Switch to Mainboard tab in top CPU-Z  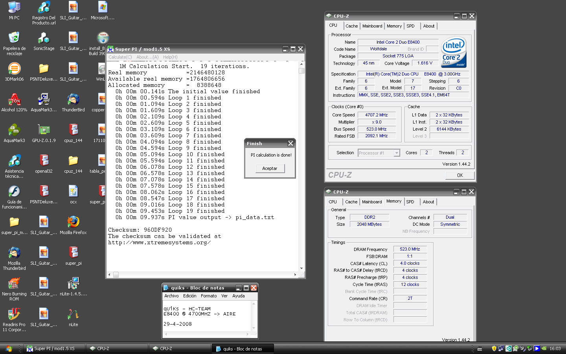click(x=372, y=26)
